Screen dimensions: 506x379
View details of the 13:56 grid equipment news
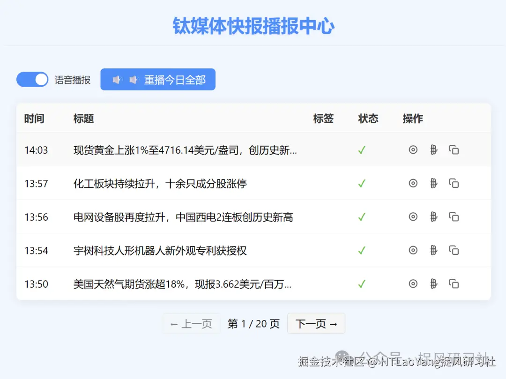[413, 216]
